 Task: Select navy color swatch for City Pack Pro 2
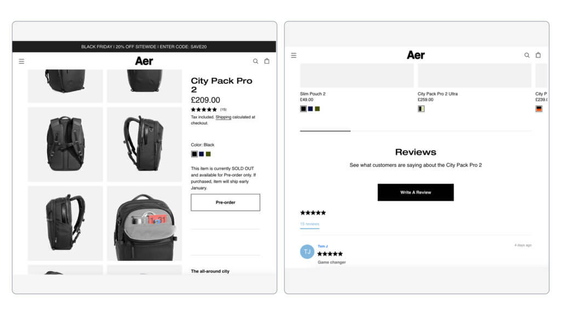(x=202, y=154)
